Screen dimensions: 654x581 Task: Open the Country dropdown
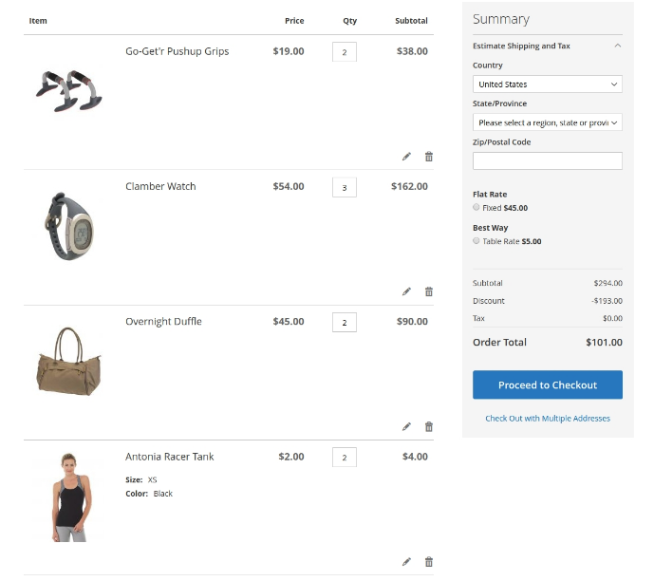coord(547,84)
